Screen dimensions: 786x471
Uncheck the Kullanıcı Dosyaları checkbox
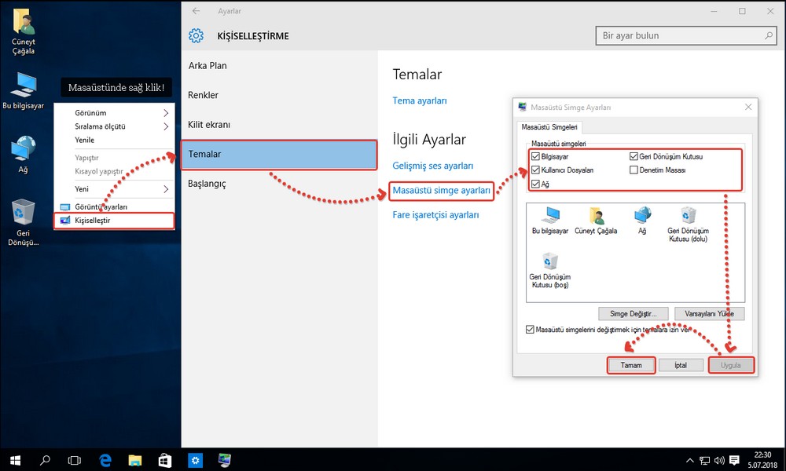coord(536,170)
